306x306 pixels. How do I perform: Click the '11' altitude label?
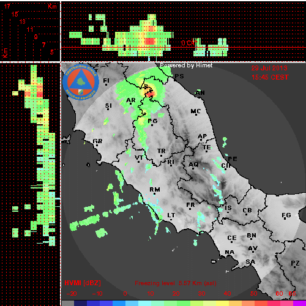click(x=30, y=29)
